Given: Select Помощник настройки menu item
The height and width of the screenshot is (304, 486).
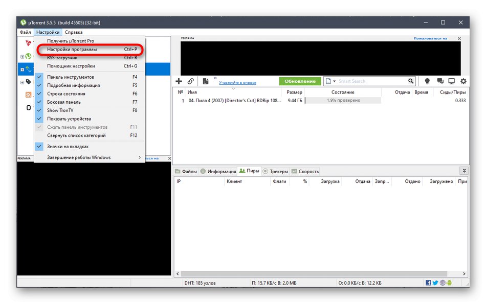Looking at the screenshot, I should pyautogui.click(x=89, y=66).
